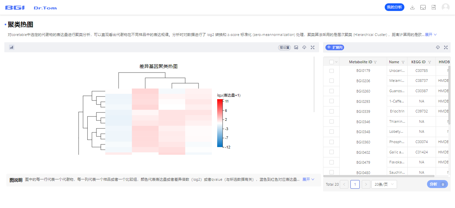Click the download icon in top header
The height and width of the screenshot is (208, 455).
click(x=412, y=7)
